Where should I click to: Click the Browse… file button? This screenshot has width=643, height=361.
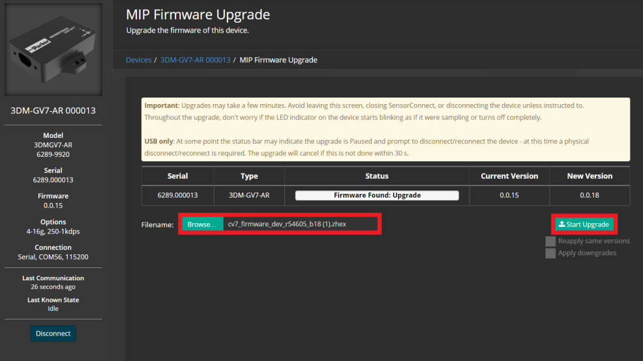tap(203, 224)
